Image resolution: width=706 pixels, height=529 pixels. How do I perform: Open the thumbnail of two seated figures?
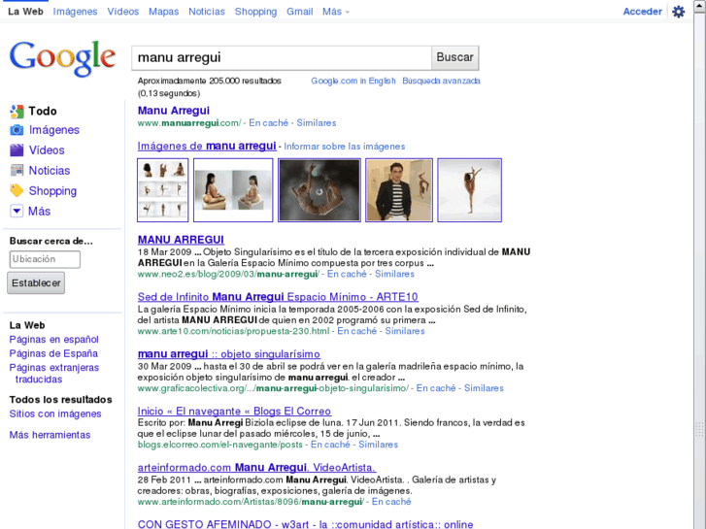[x=233, y=190]
